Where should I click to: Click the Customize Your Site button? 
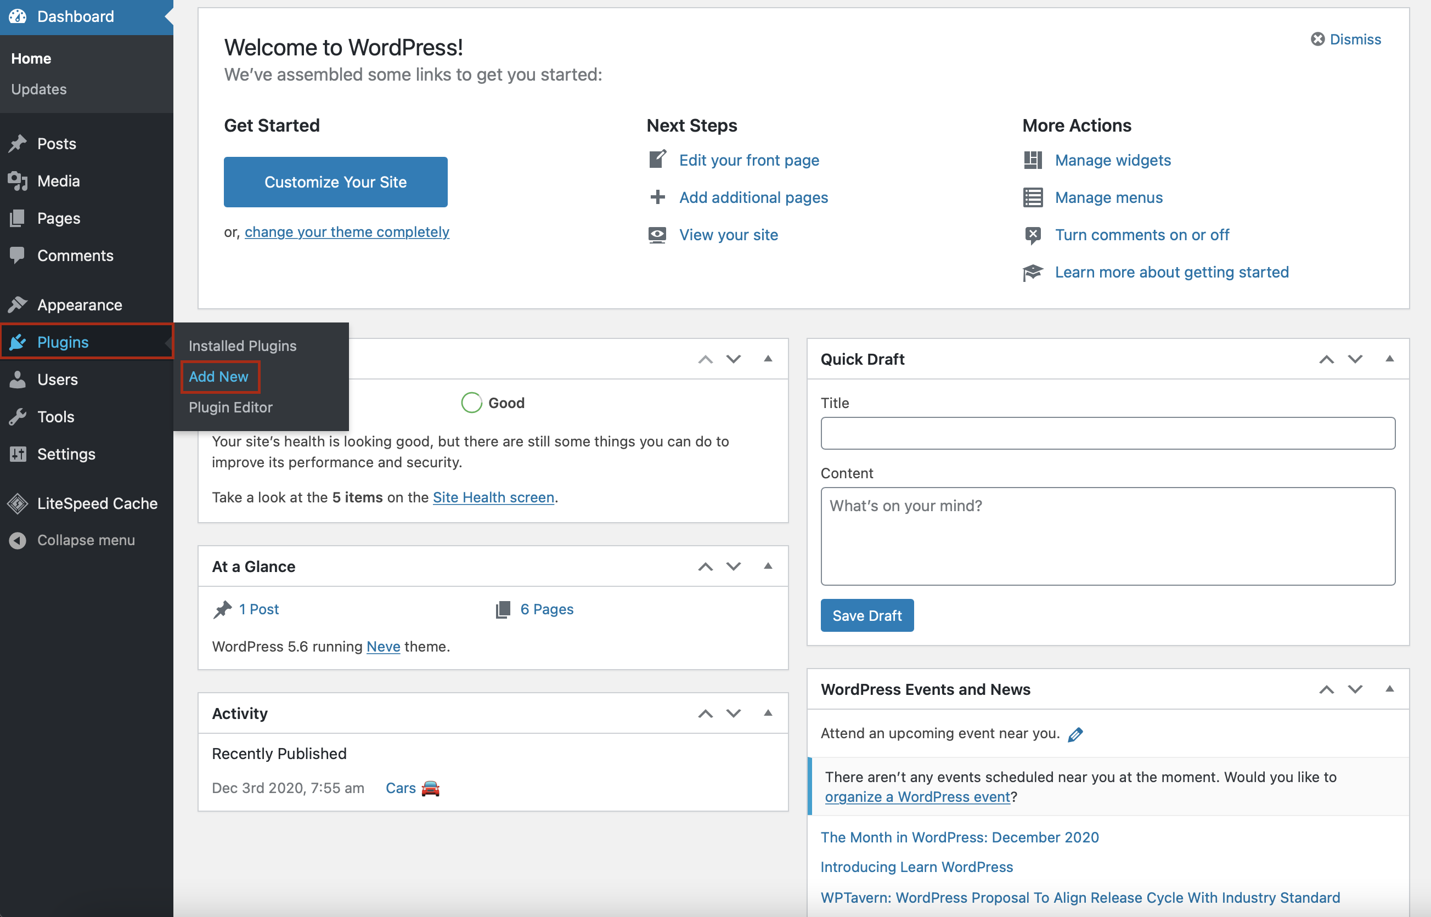point(335,182)
